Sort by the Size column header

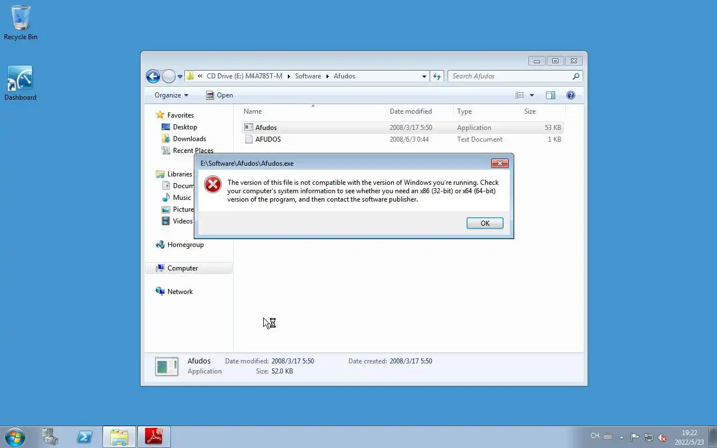[x=542, y=111]
